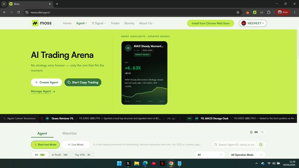The width and height of the screenshot is (299, 168).
Task: Bookmark this page with the star icon
Action: pyautogui.click(x=237, y=12)
